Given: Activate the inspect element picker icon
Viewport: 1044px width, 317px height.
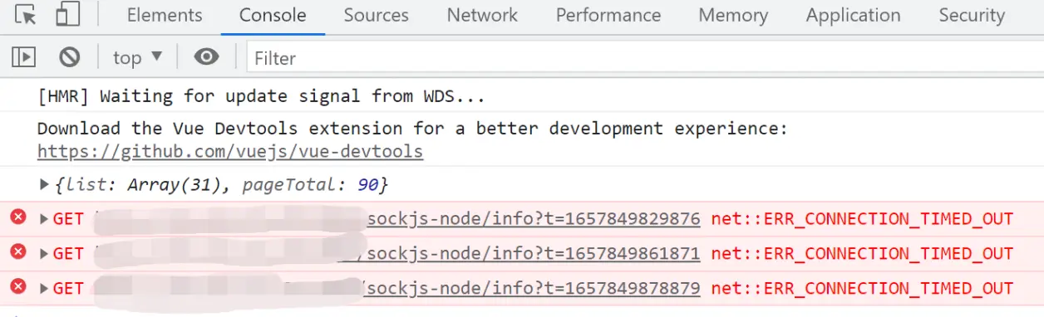Looking at the screenshot, I should 26,15.
